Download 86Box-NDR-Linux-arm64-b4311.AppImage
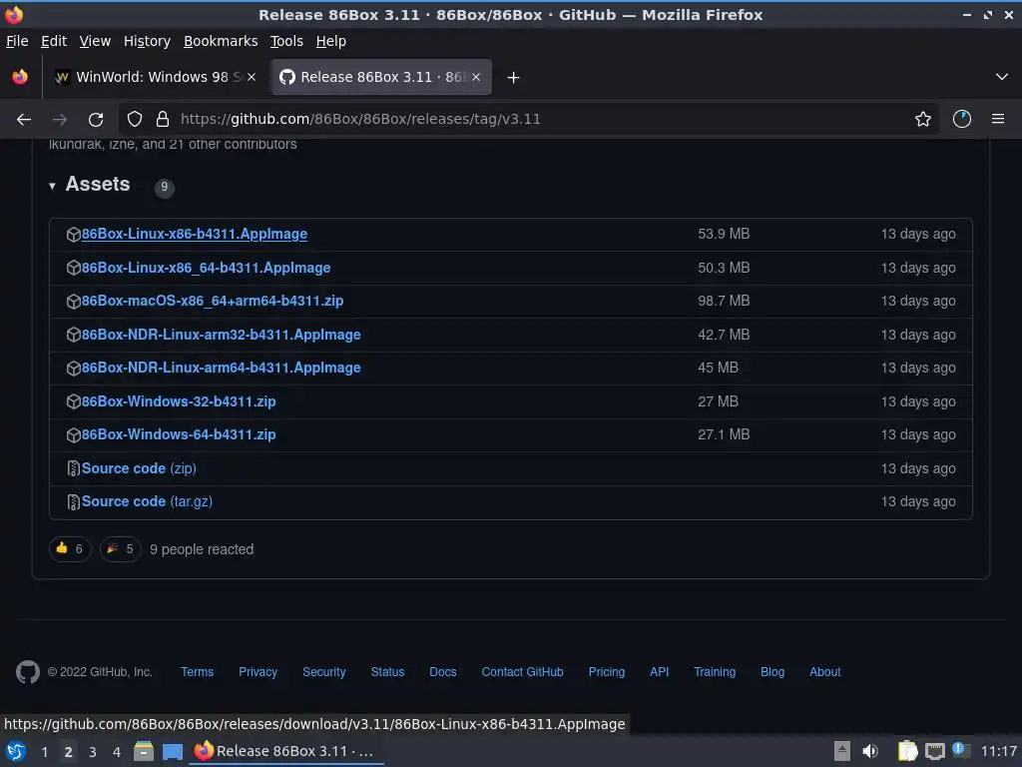 pos(221,368)
